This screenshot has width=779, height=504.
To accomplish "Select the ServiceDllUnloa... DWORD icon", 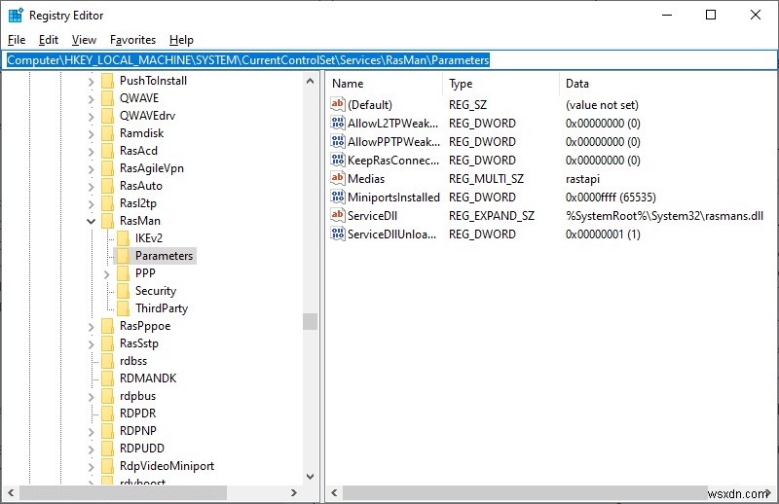I will pyautogui.click(x=337, y=234).
